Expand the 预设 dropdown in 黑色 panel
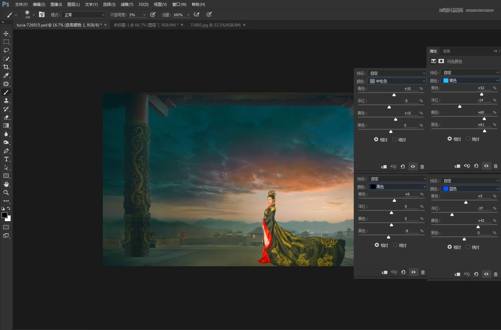Screen dimensions: 501x330 [x=398, y=179]
